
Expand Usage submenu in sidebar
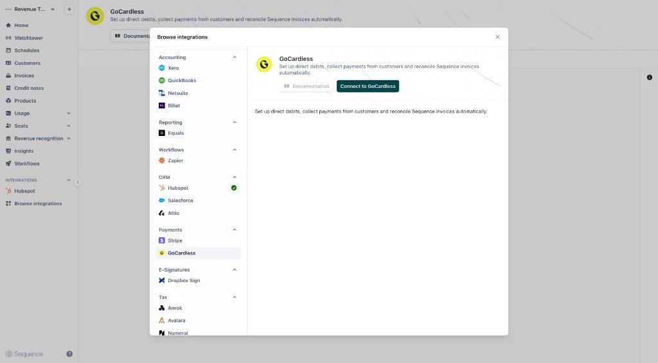(x=68, y=114)
